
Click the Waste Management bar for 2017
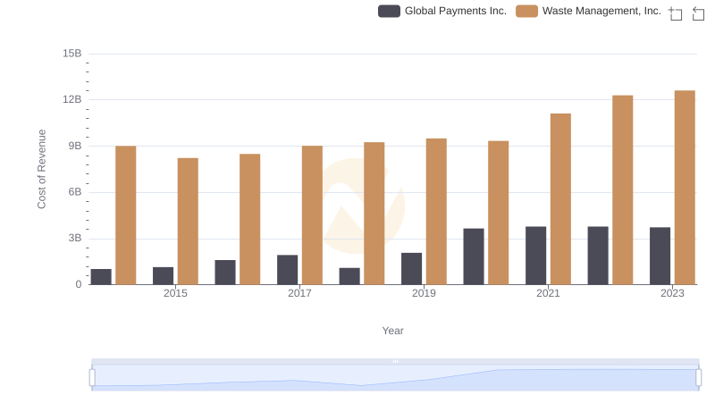tap(312, 215)
